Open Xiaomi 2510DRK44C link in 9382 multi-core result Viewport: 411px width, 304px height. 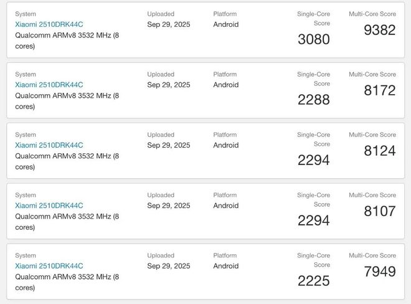[x=49, y=25]
